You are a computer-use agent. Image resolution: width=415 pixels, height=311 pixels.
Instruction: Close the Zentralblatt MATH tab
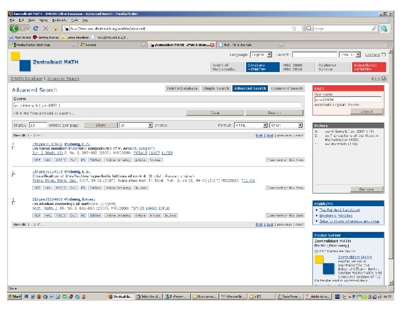tap(212, 45)
